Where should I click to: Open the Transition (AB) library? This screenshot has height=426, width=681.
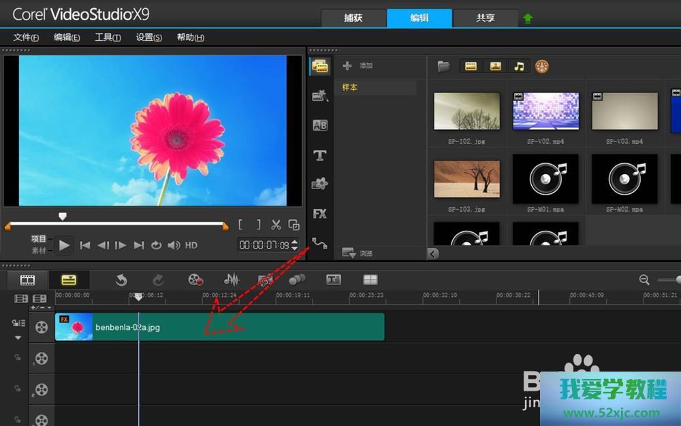coord(319,125)
